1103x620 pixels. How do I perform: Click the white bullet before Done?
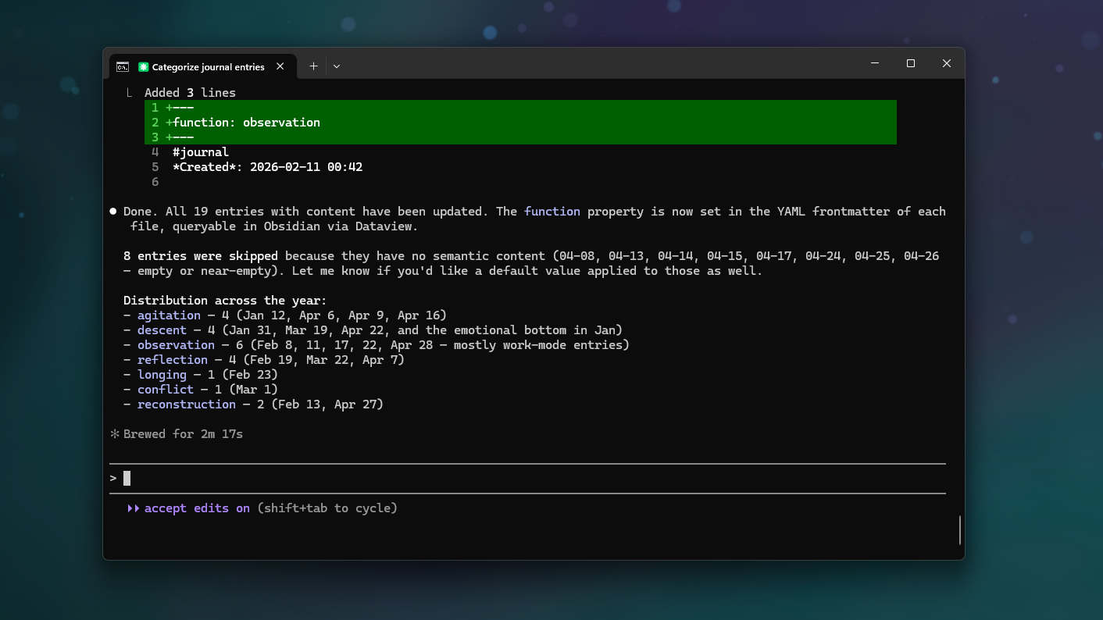tap(113, 212)
